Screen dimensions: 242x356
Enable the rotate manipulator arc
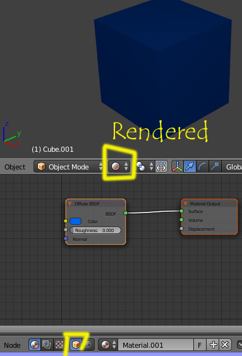(x=202, y=167)
